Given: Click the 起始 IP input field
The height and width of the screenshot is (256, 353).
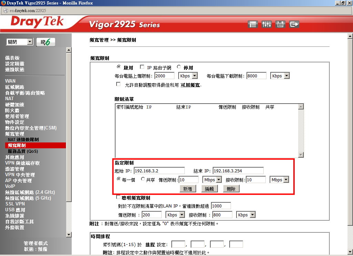Looking at the screenshot, I should pyautogui.click(x=159, y=171).
